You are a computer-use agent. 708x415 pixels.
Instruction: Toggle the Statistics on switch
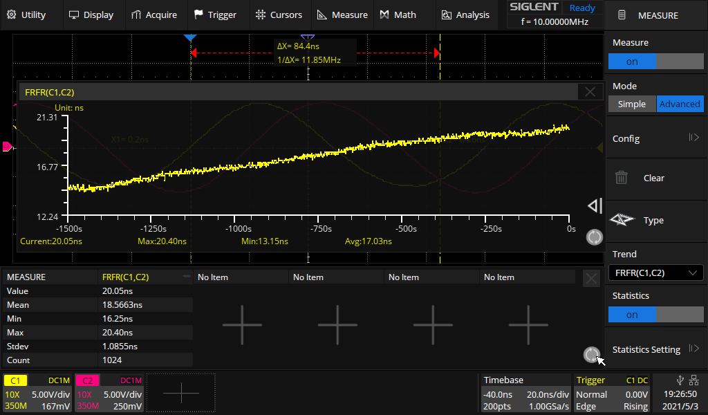tap(655, 314)
